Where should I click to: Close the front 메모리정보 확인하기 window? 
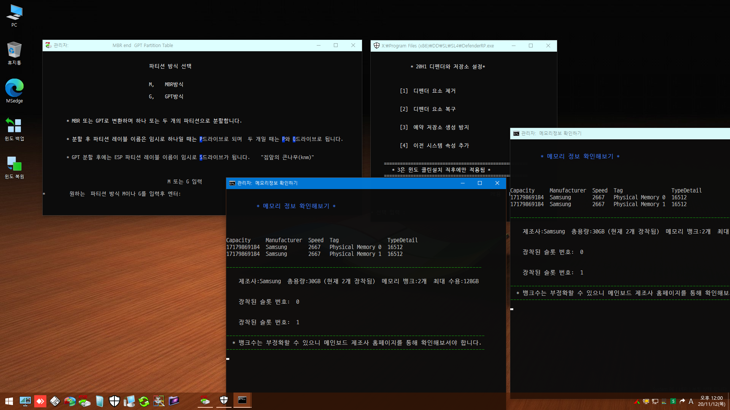click(497, 183)
